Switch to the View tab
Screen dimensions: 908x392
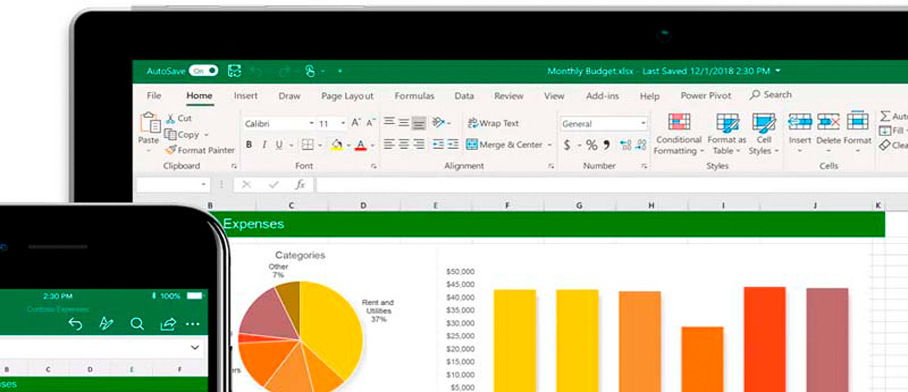pyautogui.click(x=554, y=96)
